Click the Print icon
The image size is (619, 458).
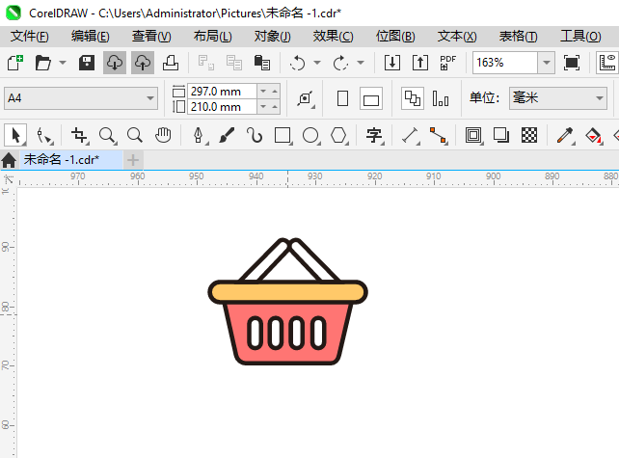click(171, 63)
